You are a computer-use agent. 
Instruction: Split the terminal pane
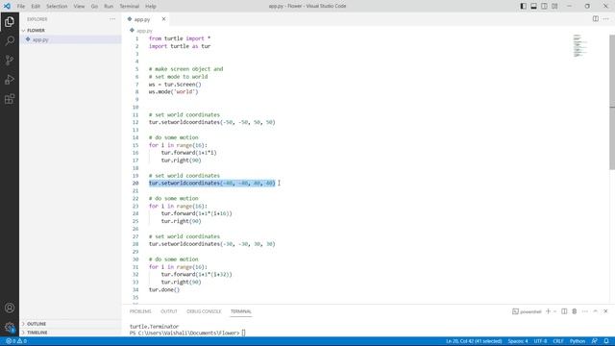pyautogui.click(x=564, y=311)
